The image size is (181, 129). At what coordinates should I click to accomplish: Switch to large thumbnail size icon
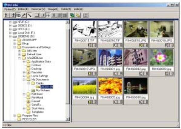click(x=37, y=15)
